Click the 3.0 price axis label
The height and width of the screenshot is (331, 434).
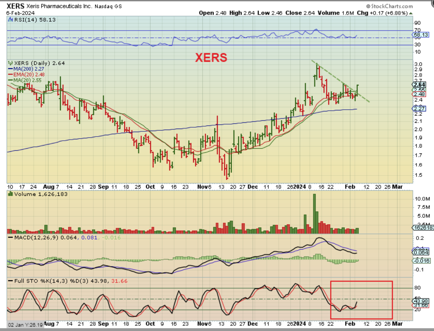418,64
